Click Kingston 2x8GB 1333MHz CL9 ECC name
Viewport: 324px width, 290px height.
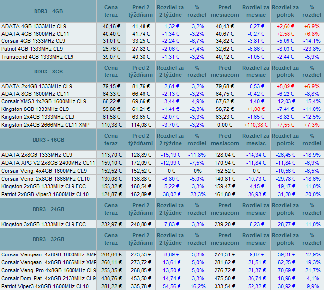click(x=43, y=186)
